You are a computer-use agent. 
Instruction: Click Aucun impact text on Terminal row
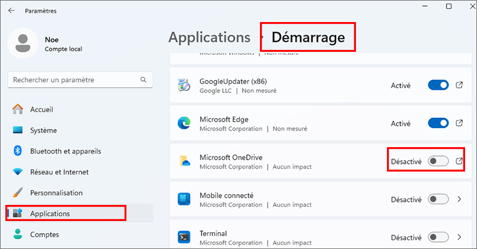click(x=292, y=242)
